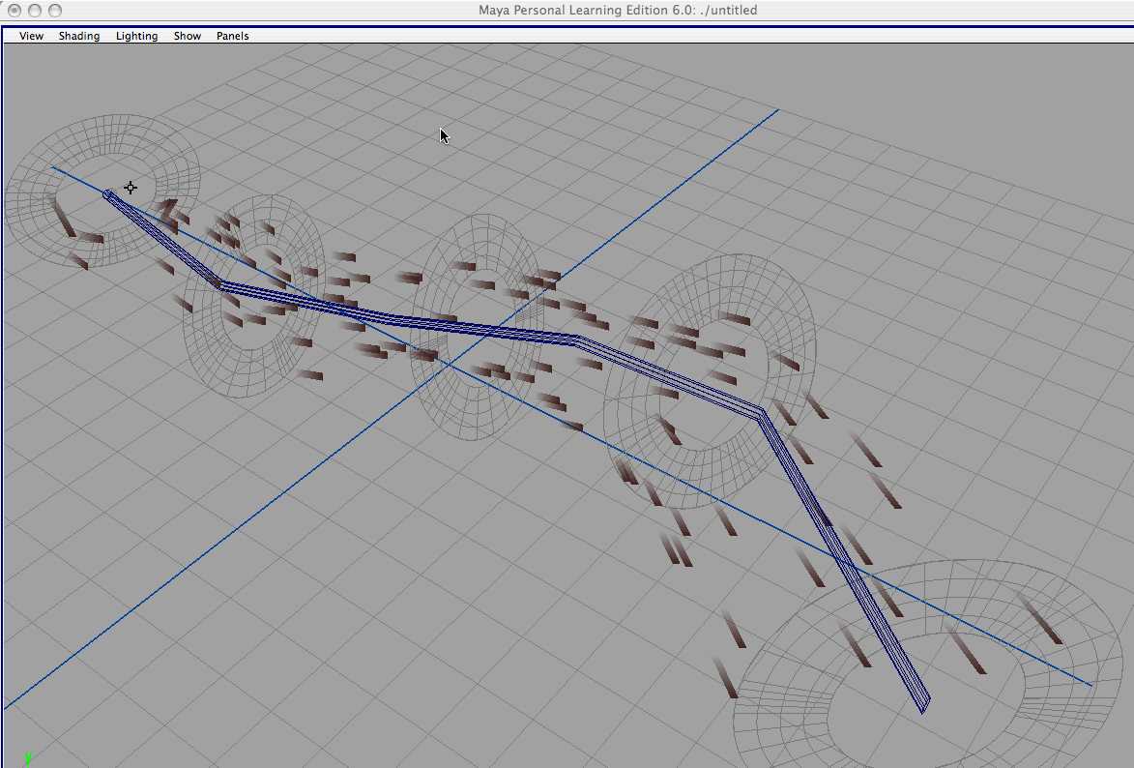Click the small circle at the curve's start
1134x768 pixels.
(x=108, y=195)
